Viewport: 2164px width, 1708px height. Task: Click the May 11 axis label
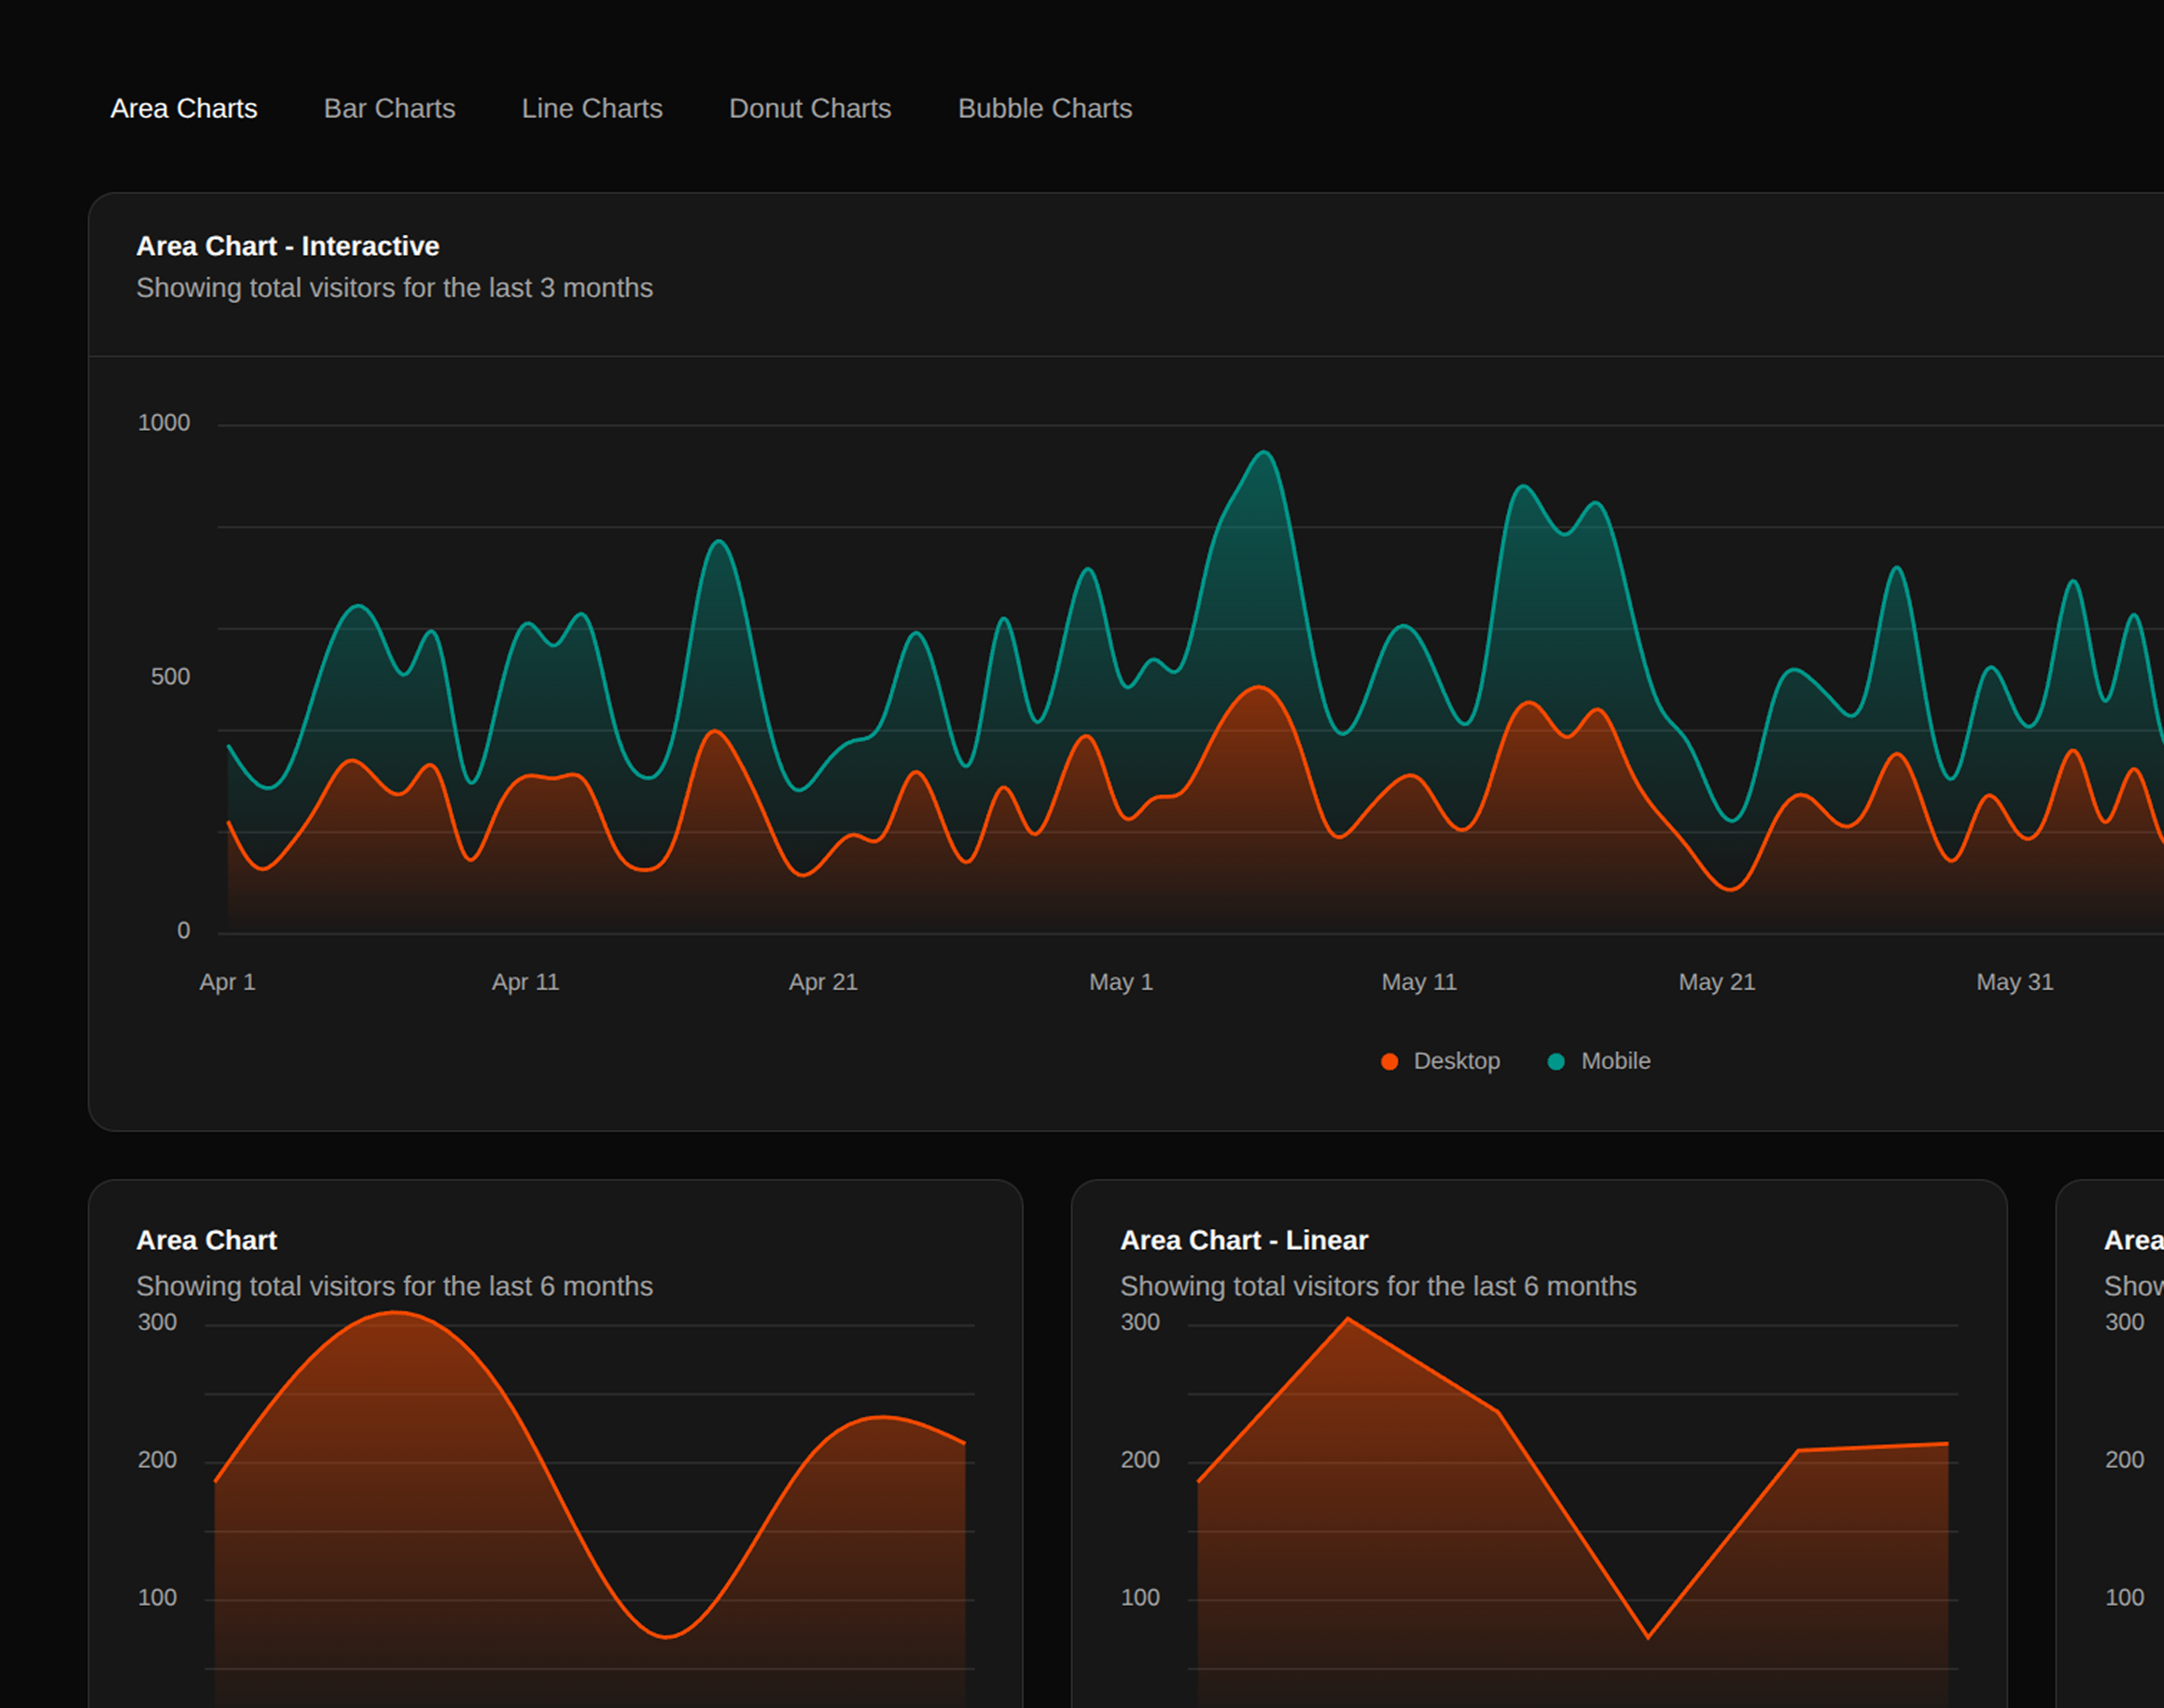(x=1418, y=982)
